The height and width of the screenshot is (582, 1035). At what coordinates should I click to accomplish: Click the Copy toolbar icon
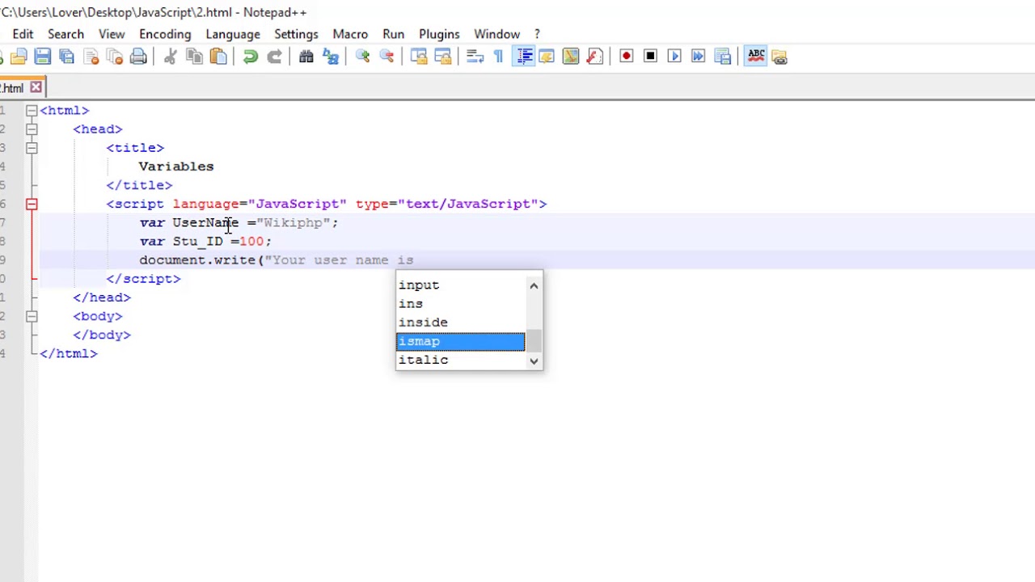[x=195, y=57]
